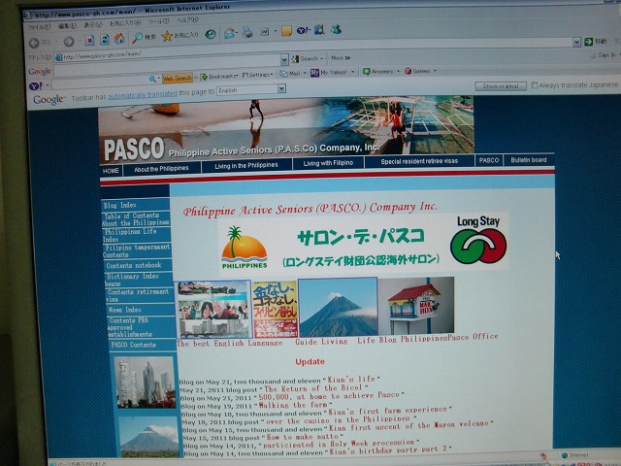Click the Mayon volcano thumbnail in main content
The height and width of the screenshot is (466, 621).
pyautogui.click(x=338, y=307)
